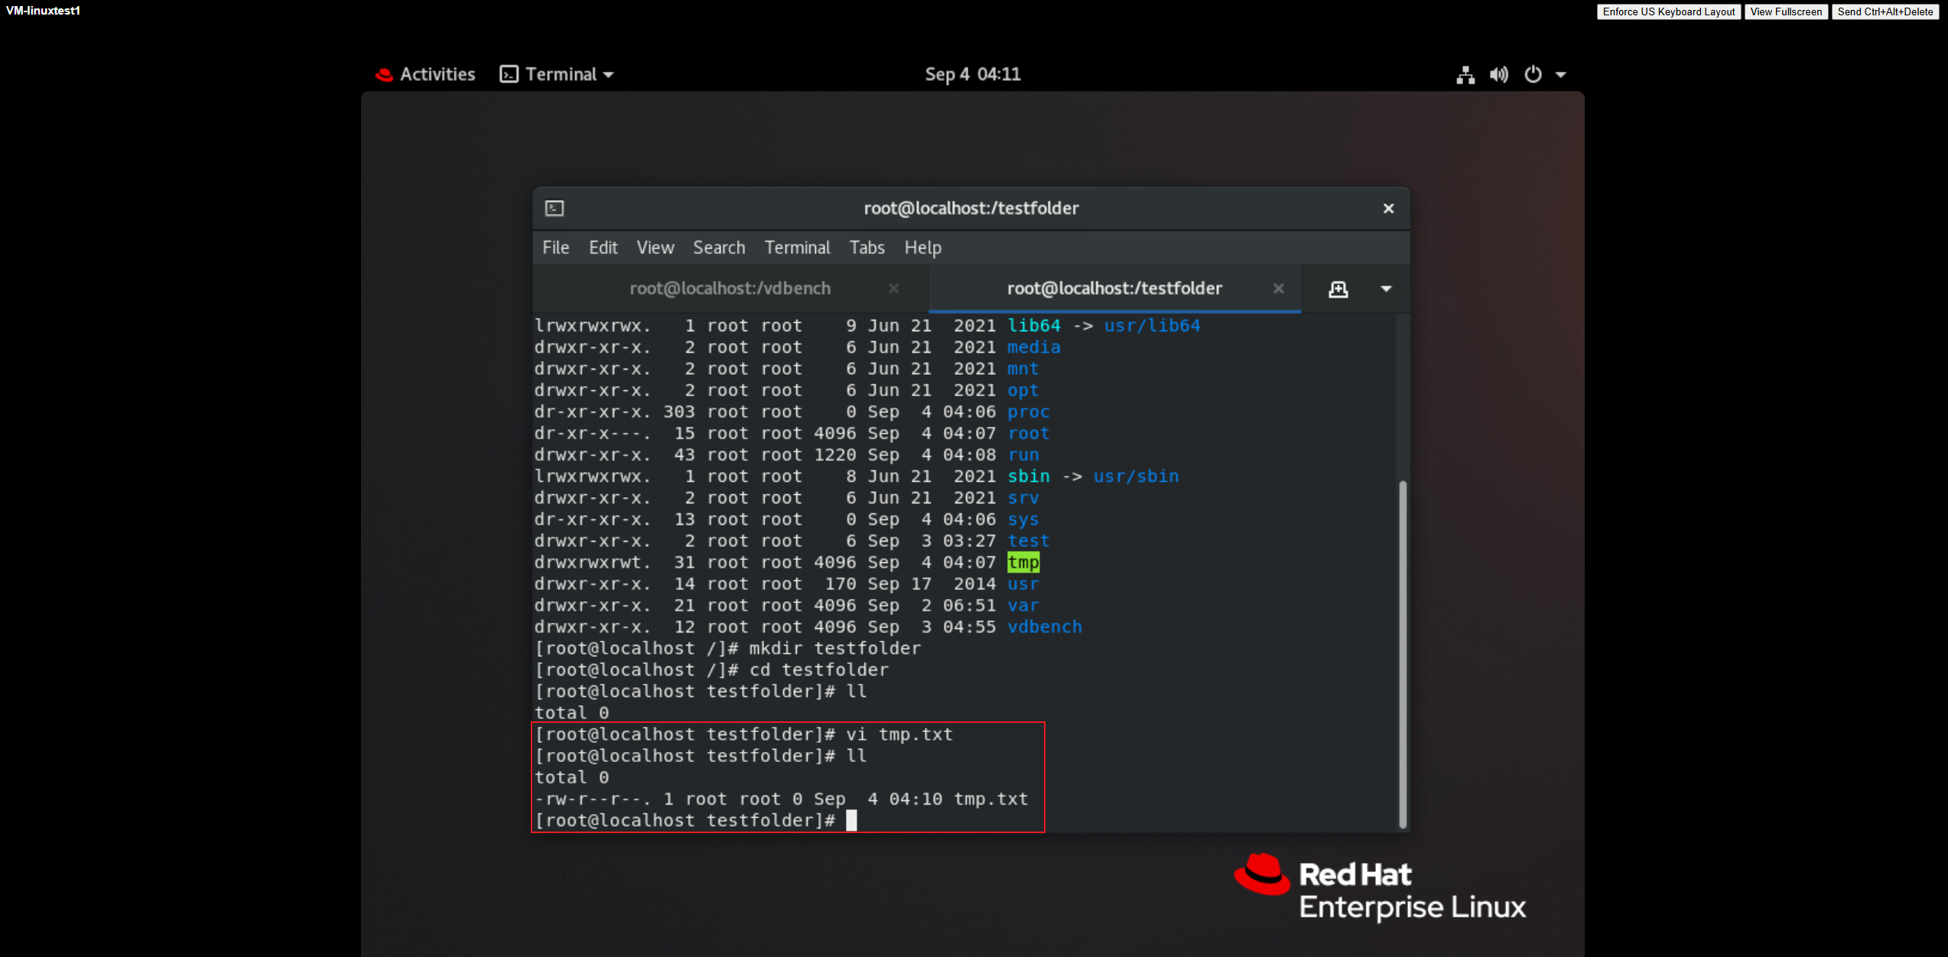This screenshot has height=957, width=1948.
Task: Open the Activities overview
Action: point(437,74)
